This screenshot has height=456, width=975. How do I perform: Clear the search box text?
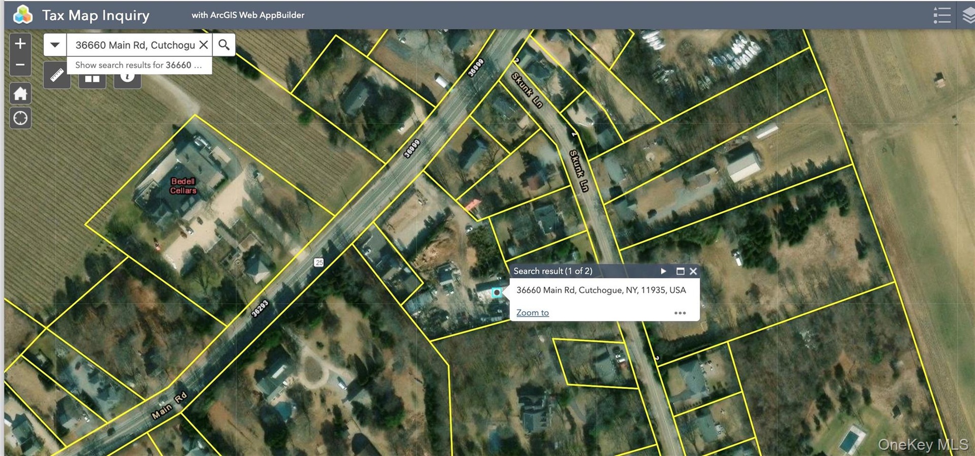tap(204, 45)
